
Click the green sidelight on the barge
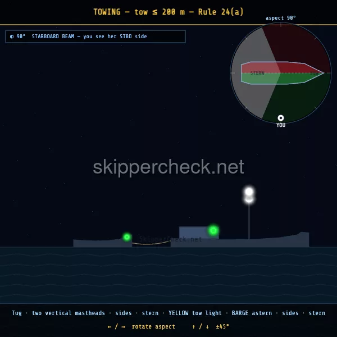(x=127, y=237)
